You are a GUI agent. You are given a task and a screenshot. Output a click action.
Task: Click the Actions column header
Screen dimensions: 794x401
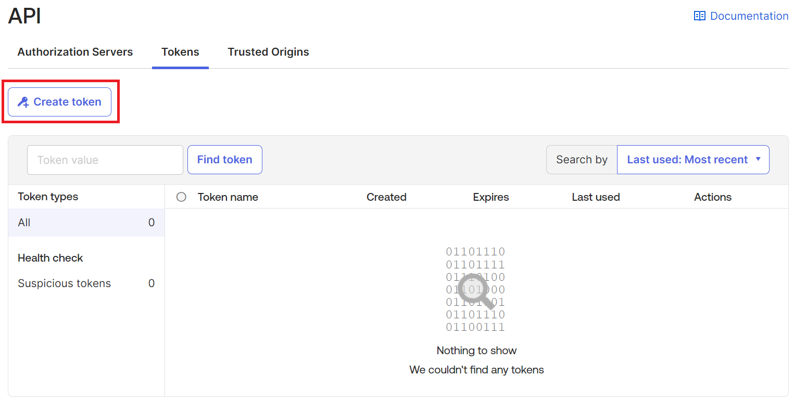(712, 197)
